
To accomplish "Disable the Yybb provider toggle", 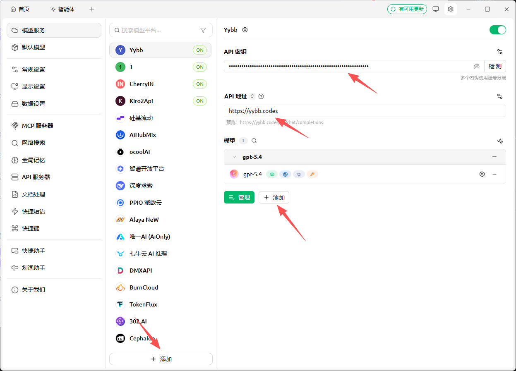I will click(497, 30).
